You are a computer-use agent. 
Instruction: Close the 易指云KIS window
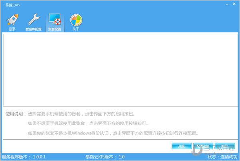[234, 4]
